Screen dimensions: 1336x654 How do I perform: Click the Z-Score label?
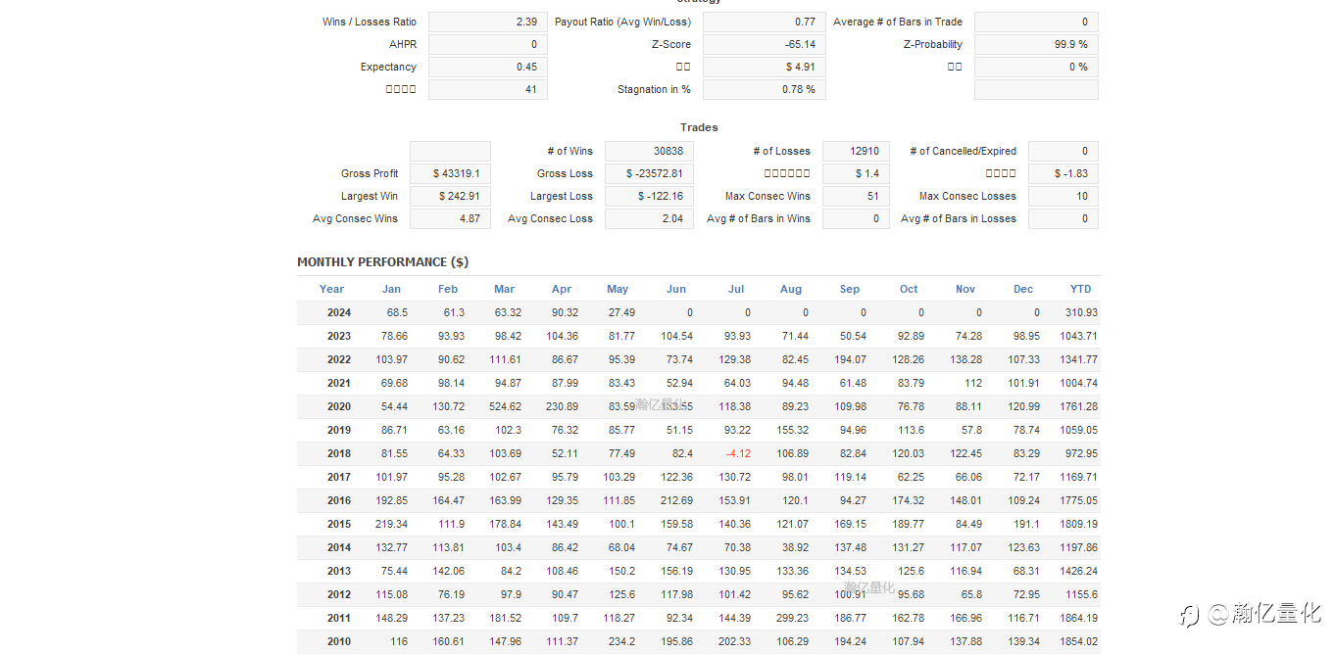pyautogui.click(x=670, y=44)
